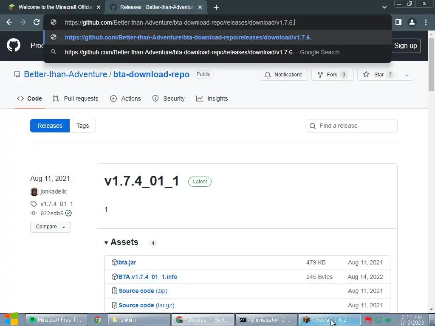This screenshot has height=326, width=435.
Task: Open commit 022edb5
Action: click(52, 213)
